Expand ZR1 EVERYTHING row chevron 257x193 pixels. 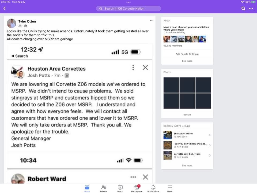(210, 135)
